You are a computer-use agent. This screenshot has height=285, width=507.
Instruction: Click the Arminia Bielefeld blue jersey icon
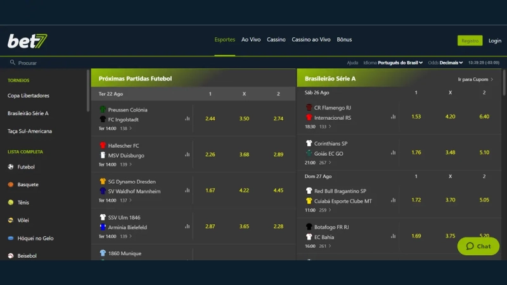coord(103,227)
